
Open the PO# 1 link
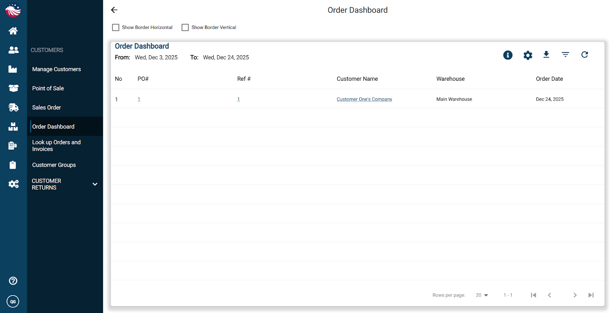coord(139,99)
